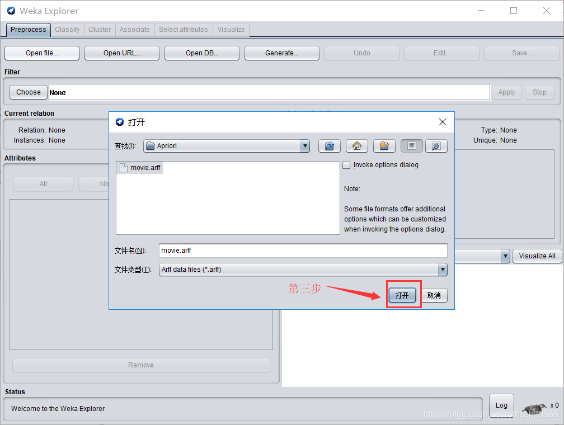Click the Open file... button

(x=42, y=53)
